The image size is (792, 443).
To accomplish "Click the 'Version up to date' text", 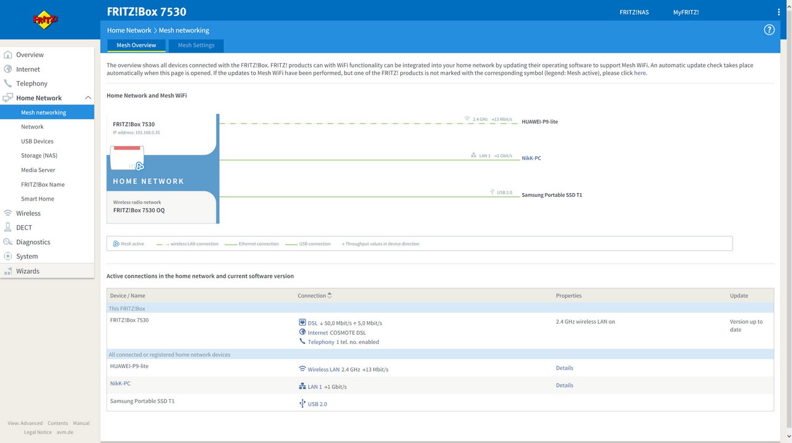I will tap(746, 325).
